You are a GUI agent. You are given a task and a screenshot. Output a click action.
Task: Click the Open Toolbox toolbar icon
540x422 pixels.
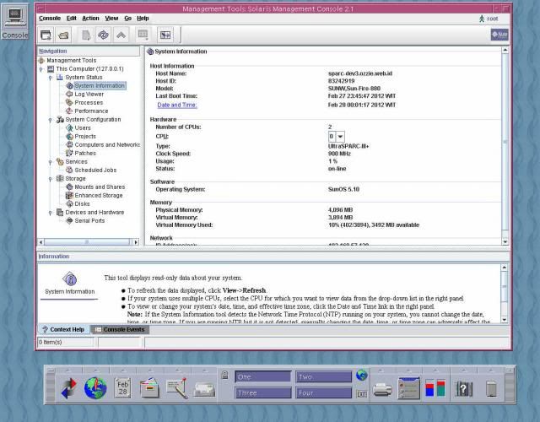click(x=64, y=35)
